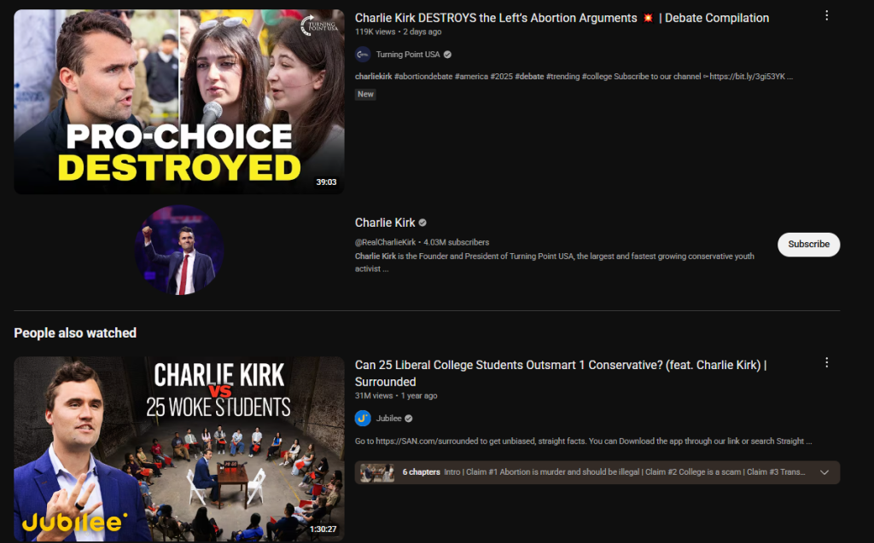Viewport: 874px width, 543px height.
Task: Open the 'Charlie Kirk DESTROYS the Left's Abortion Arguments' title
Action: click(562, 18)
